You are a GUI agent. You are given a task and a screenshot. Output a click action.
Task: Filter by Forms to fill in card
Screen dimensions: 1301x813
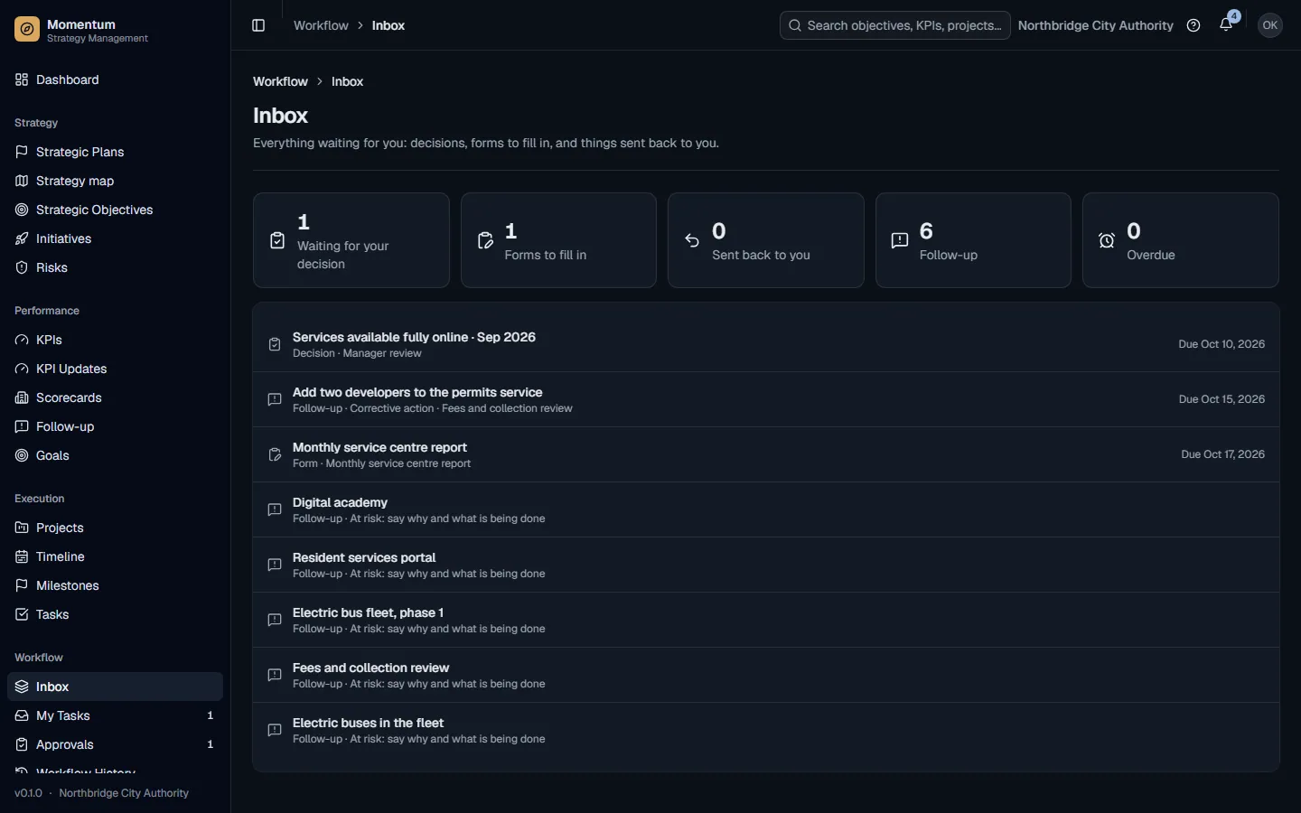(x=558, y=240)
